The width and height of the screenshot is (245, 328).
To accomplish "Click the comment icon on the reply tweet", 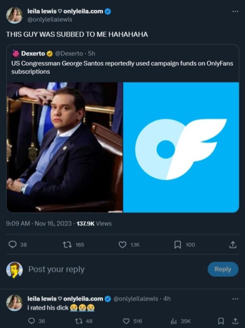I will 31,321.
